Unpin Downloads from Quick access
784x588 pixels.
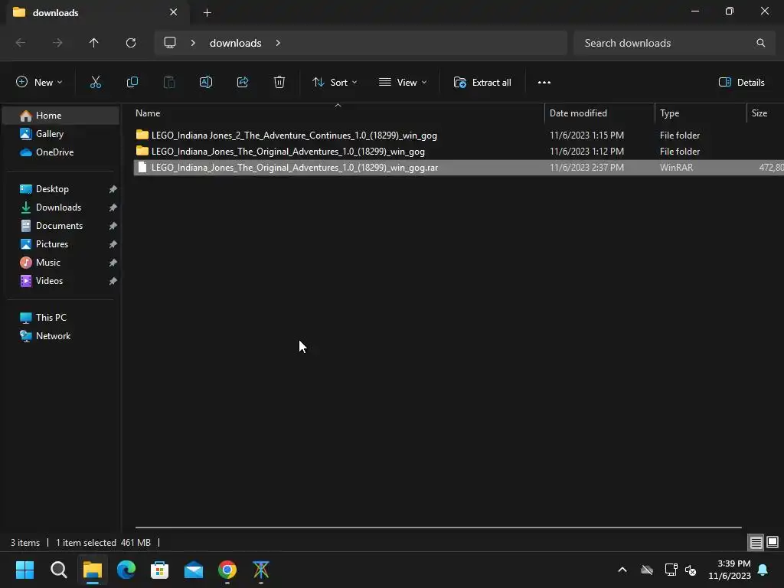click(113, 207)
